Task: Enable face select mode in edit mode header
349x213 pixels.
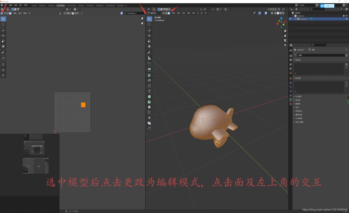Action: (x=169, y=13)
